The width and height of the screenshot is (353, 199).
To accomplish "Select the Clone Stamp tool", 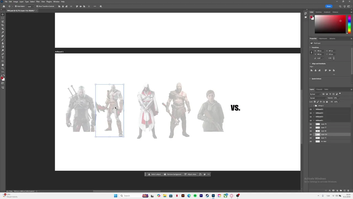I will coord(3,43).
